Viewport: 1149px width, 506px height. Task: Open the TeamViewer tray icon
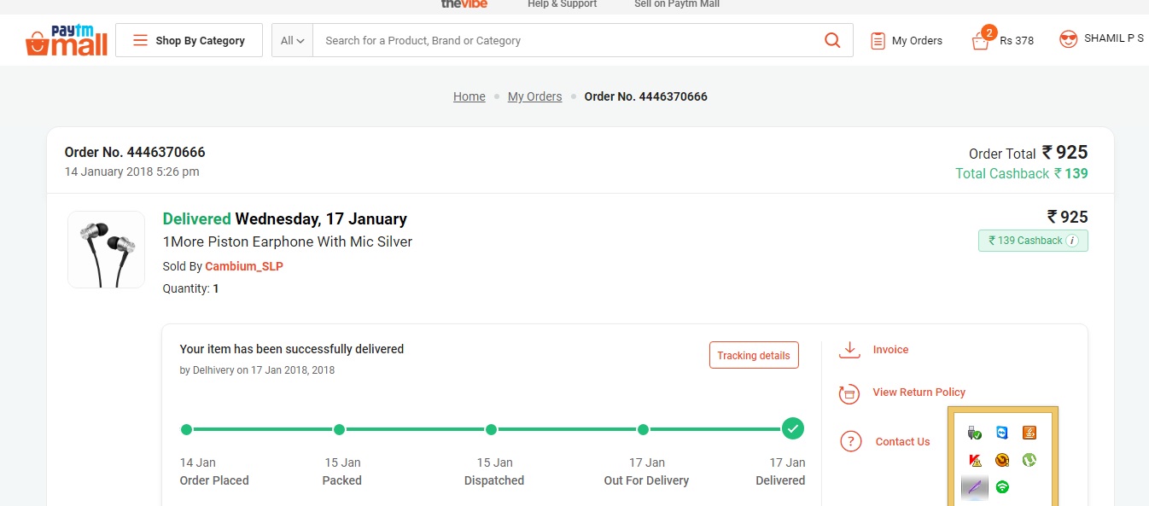[1002, 433]
